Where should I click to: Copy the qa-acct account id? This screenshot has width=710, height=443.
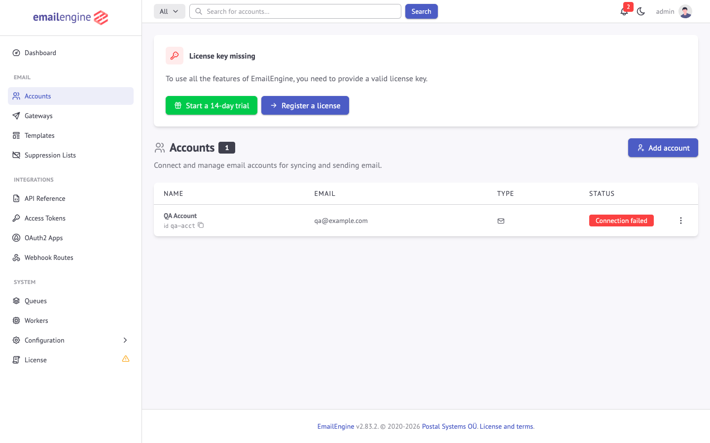click(201, 225)
